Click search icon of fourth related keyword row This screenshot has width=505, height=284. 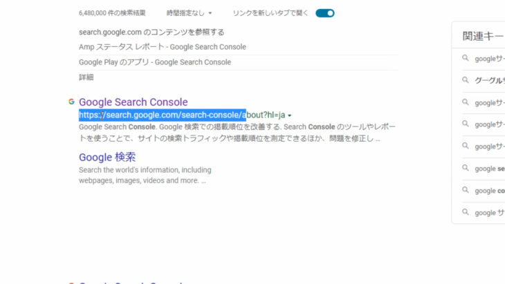point(466,124)
